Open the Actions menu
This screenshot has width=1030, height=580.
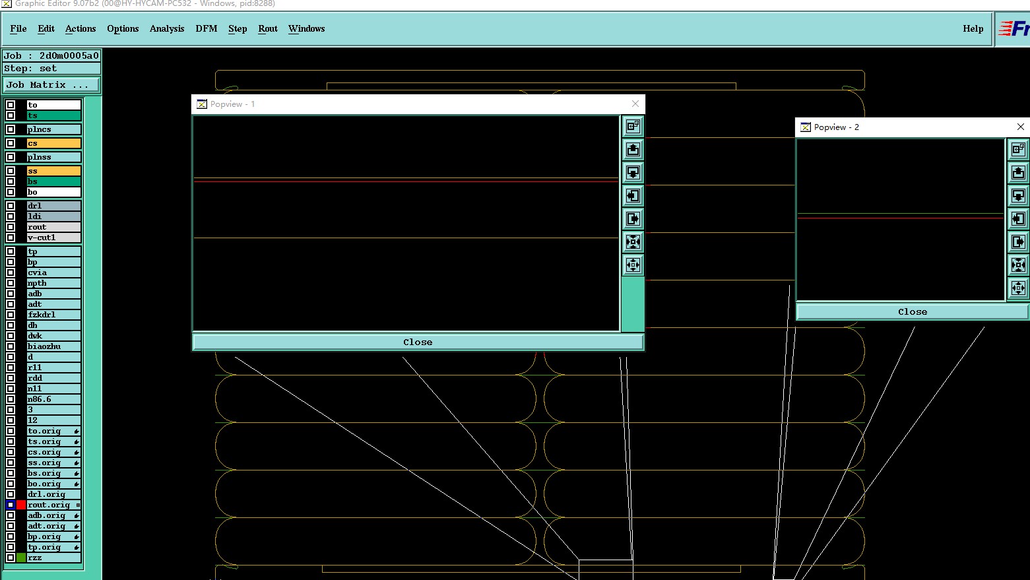tap(80, 28)
